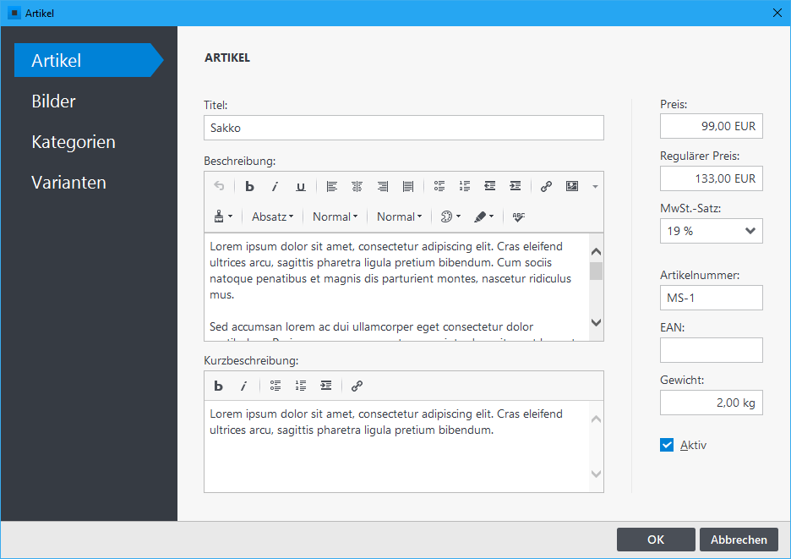Open the highlighter marker color dropdown

coord(483,216)
